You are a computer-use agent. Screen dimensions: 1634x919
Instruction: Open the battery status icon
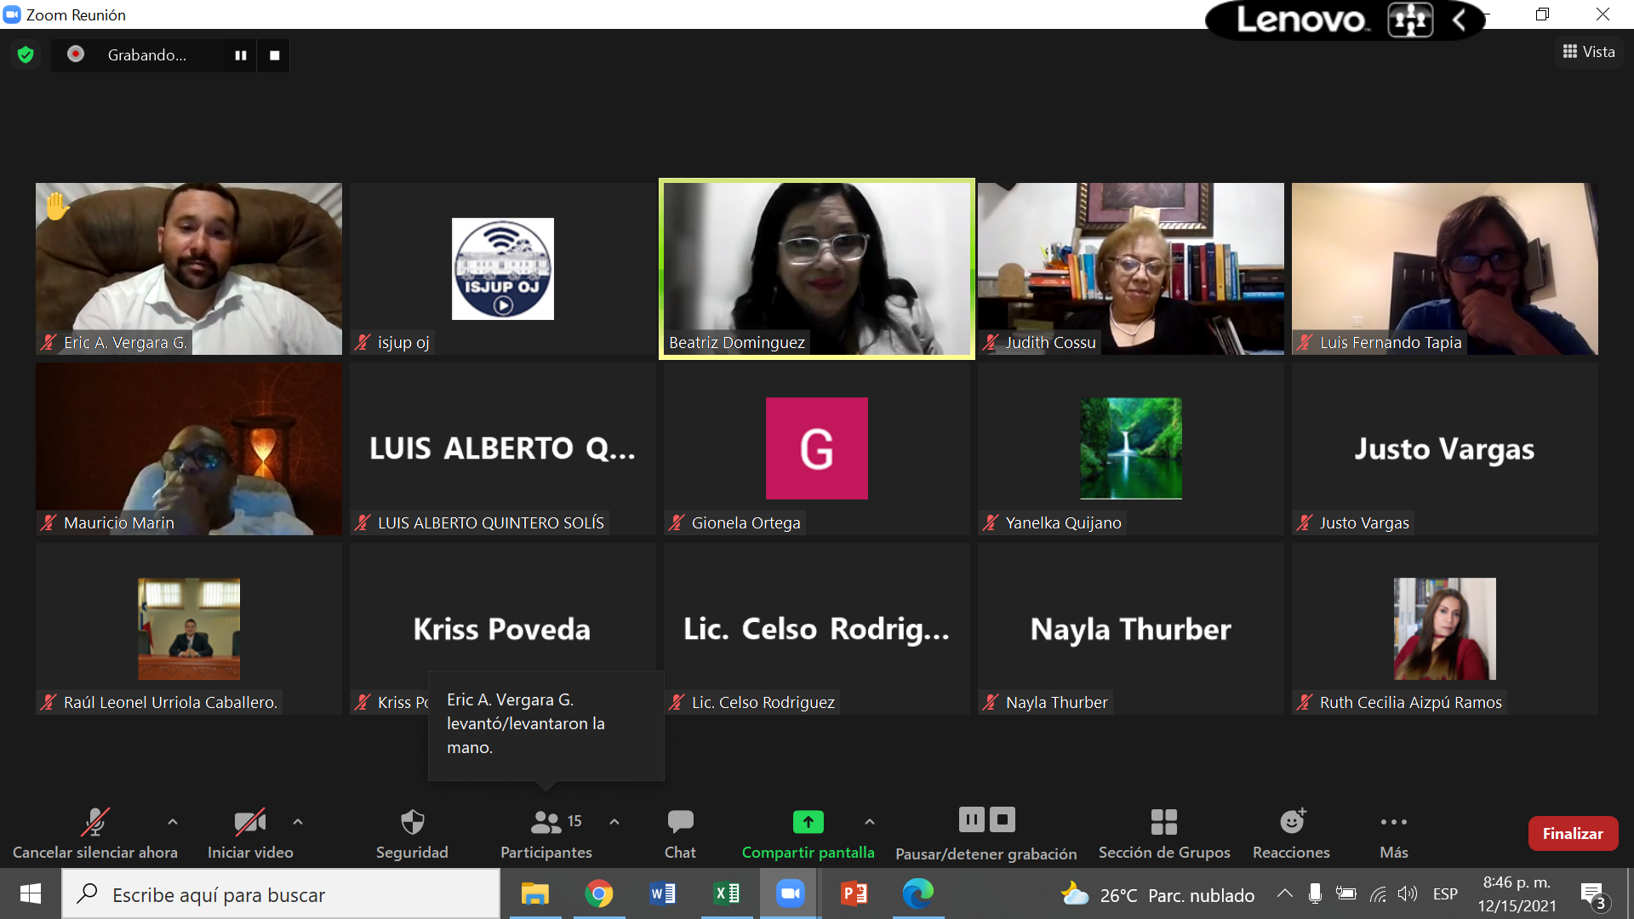1346,893
